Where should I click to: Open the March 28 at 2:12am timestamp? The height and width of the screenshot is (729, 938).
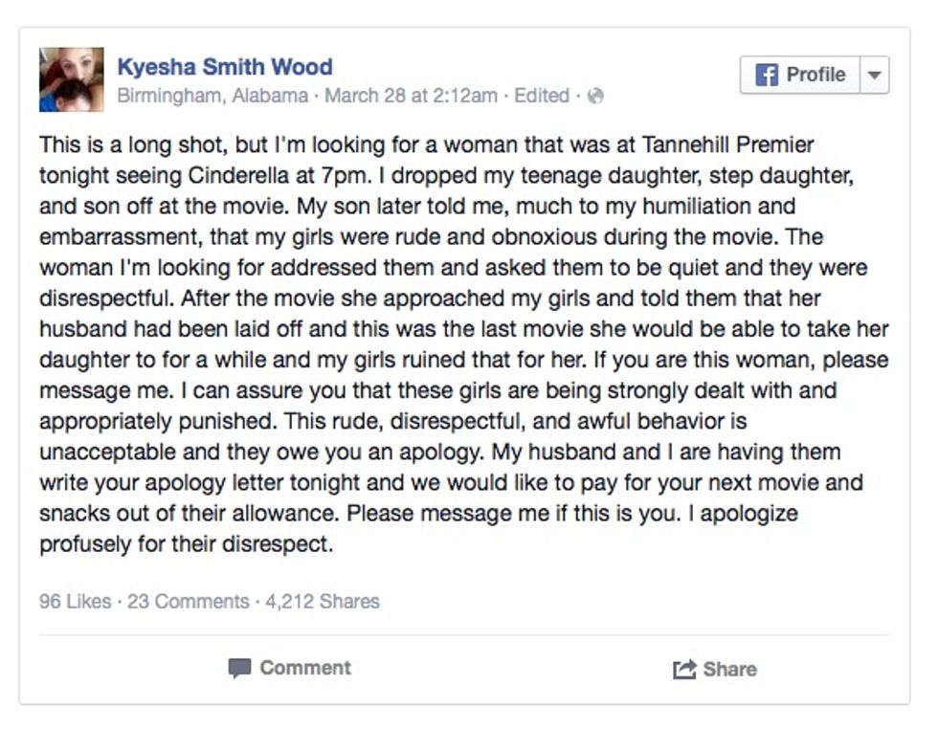tap(412, 96)
